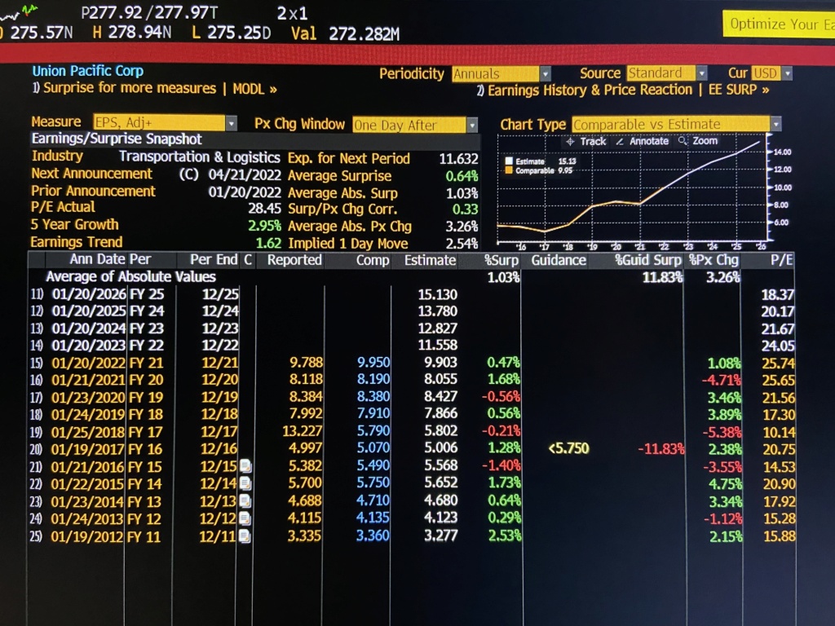Sort by the %Surp column header
This screenshot has height=626, width=835.
(x=501, y=260)
